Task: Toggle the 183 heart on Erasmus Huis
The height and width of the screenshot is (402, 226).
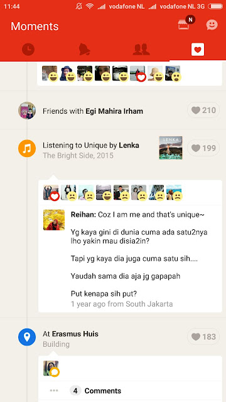Action: click(203, 337)
